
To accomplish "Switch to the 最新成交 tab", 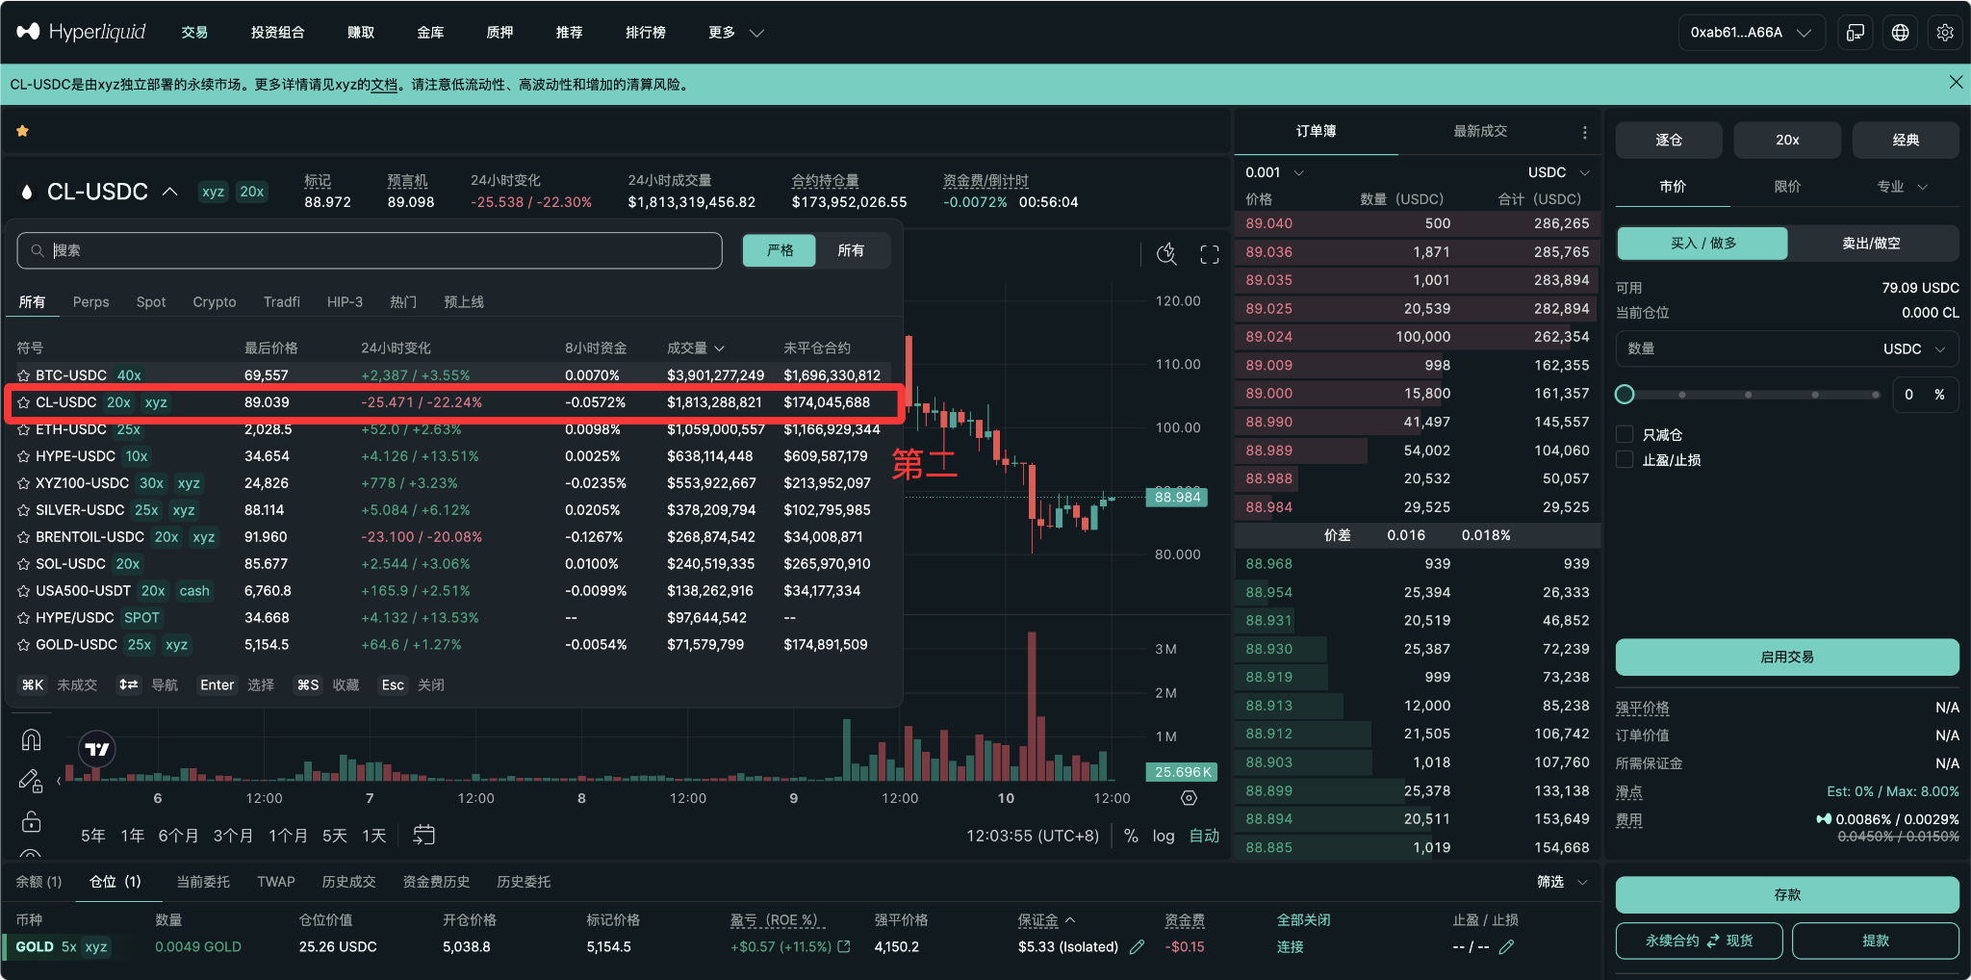I will click(1479, 132).
